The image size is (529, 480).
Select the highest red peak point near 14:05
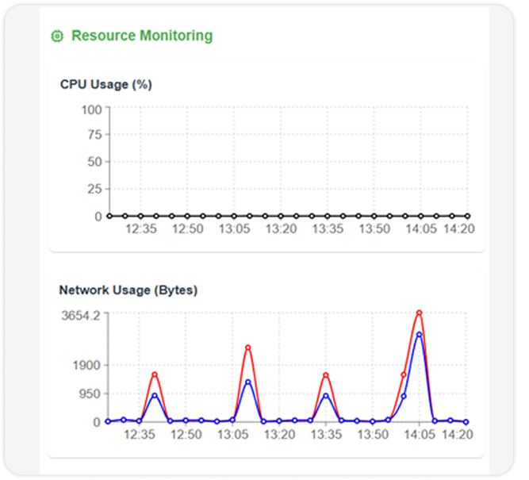click(420, 313)
